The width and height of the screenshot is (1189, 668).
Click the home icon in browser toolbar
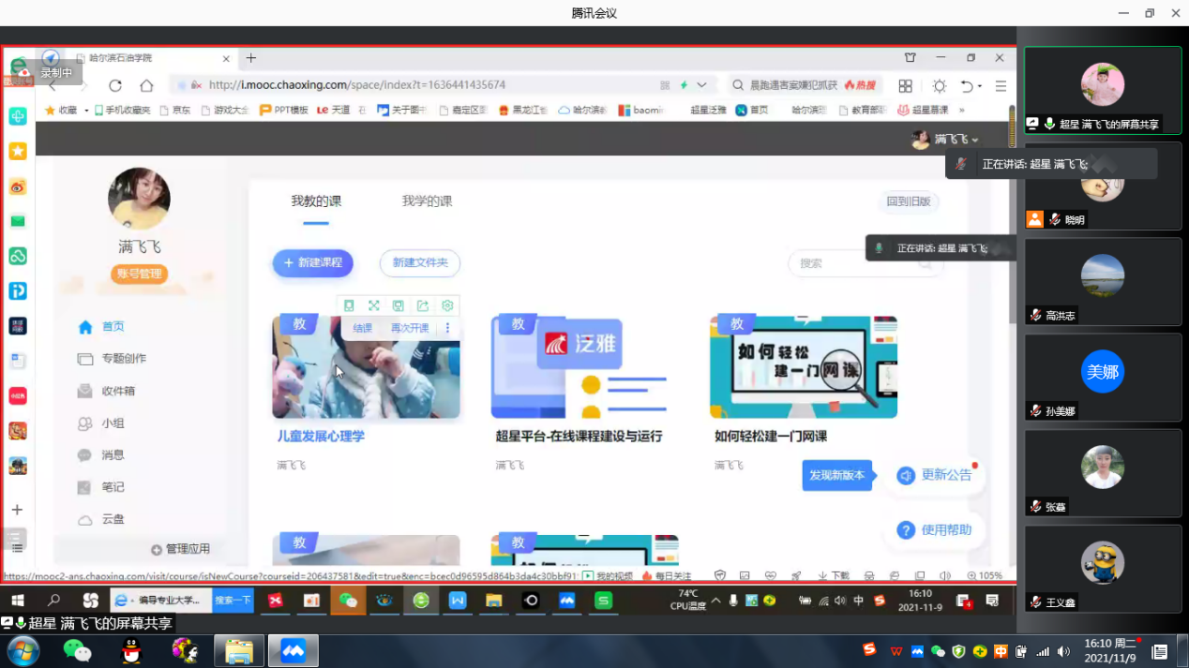coord(146,85)
